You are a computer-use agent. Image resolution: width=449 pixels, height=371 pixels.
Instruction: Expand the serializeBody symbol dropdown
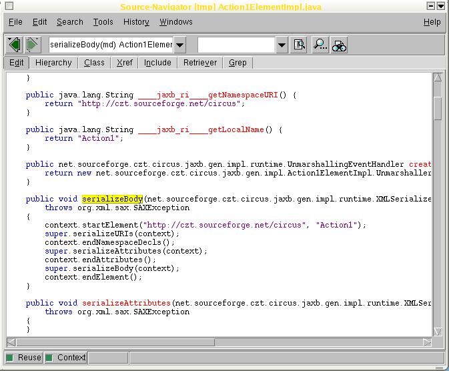point(180,45)
